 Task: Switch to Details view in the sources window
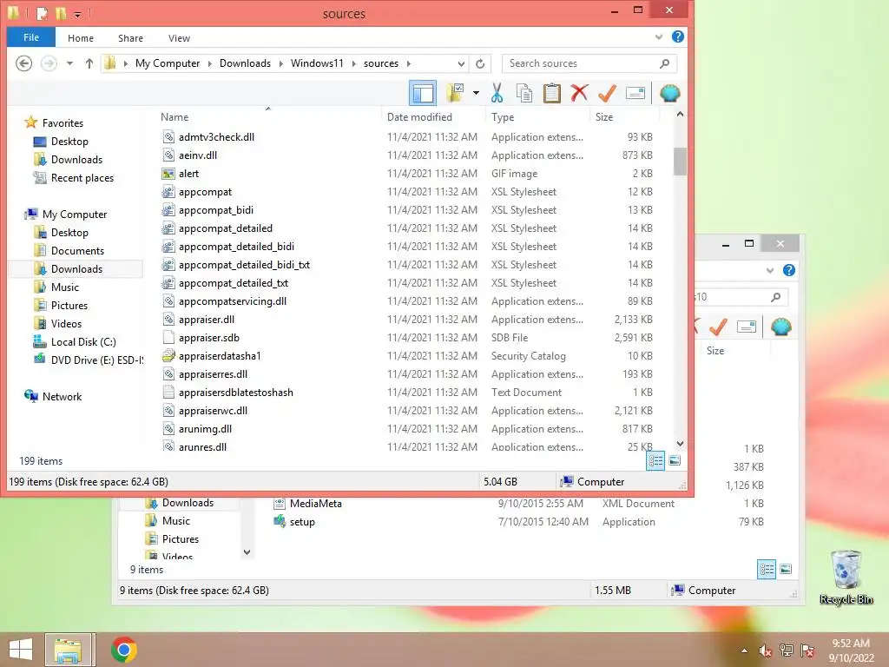pyautogui.click(x=655, y=460)
